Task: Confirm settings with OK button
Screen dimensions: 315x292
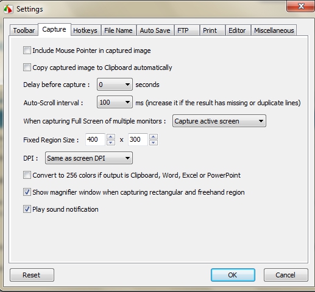Action: [233, 275]
